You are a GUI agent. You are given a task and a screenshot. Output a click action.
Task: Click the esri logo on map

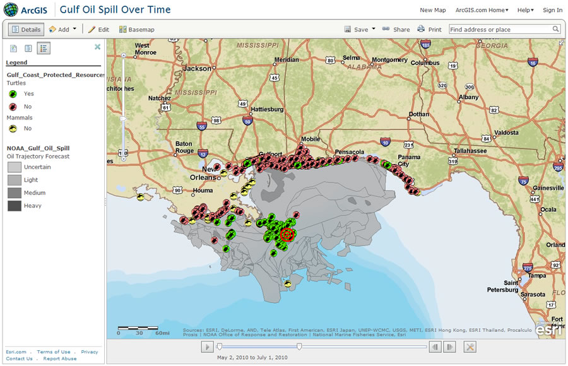(549, 329)
